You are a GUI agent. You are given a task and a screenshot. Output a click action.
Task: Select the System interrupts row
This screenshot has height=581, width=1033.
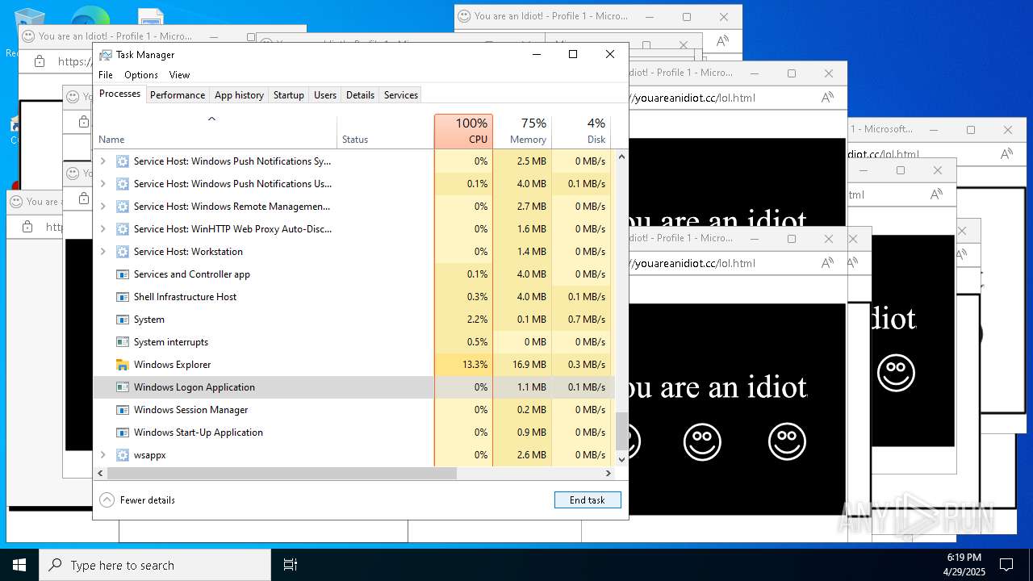[354, 342]
